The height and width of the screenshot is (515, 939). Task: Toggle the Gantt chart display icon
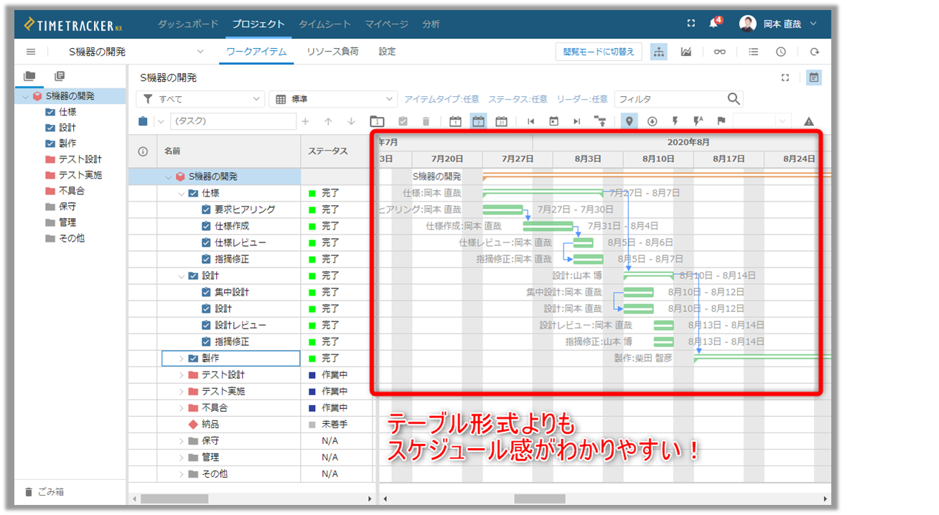pyautogui.click(x=814, y=77)
